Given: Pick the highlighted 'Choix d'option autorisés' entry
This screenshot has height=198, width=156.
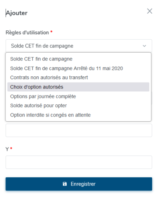Looking at the screenshot, I should 78,87.
